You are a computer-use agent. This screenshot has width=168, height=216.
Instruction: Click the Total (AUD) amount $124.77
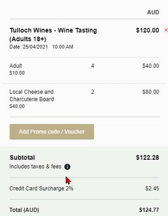point(149,210)
